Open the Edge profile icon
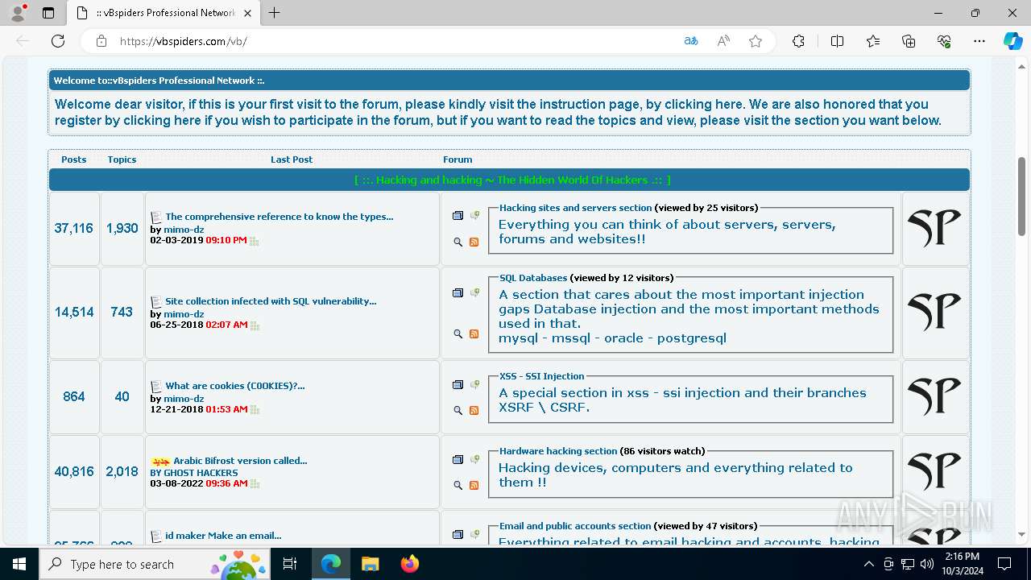This screenshot has height=580, width=1031. coord(18,13)
